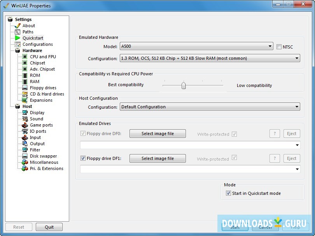Open the Host Configuration dropdown
Image resolution: width=315 pixels, height=236 pixels.
pos(210,107)
